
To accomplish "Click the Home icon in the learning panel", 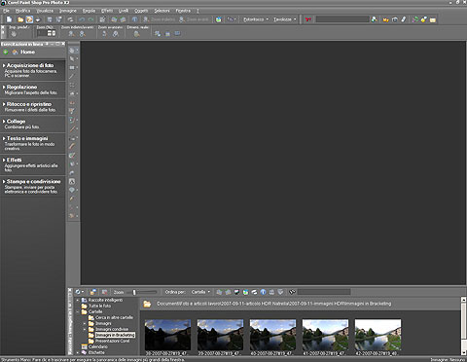I will click(x=15, y=52).
